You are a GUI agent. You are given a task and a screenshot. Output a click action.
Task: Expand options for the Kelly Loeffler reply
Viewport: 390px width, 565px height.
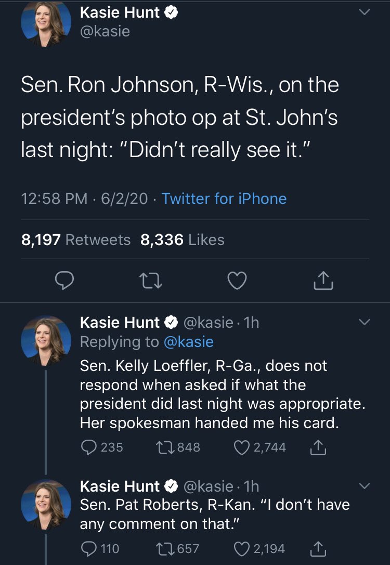(365, 323)
